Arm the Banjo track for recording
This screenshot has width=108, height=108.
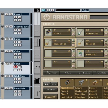[15, 42]
